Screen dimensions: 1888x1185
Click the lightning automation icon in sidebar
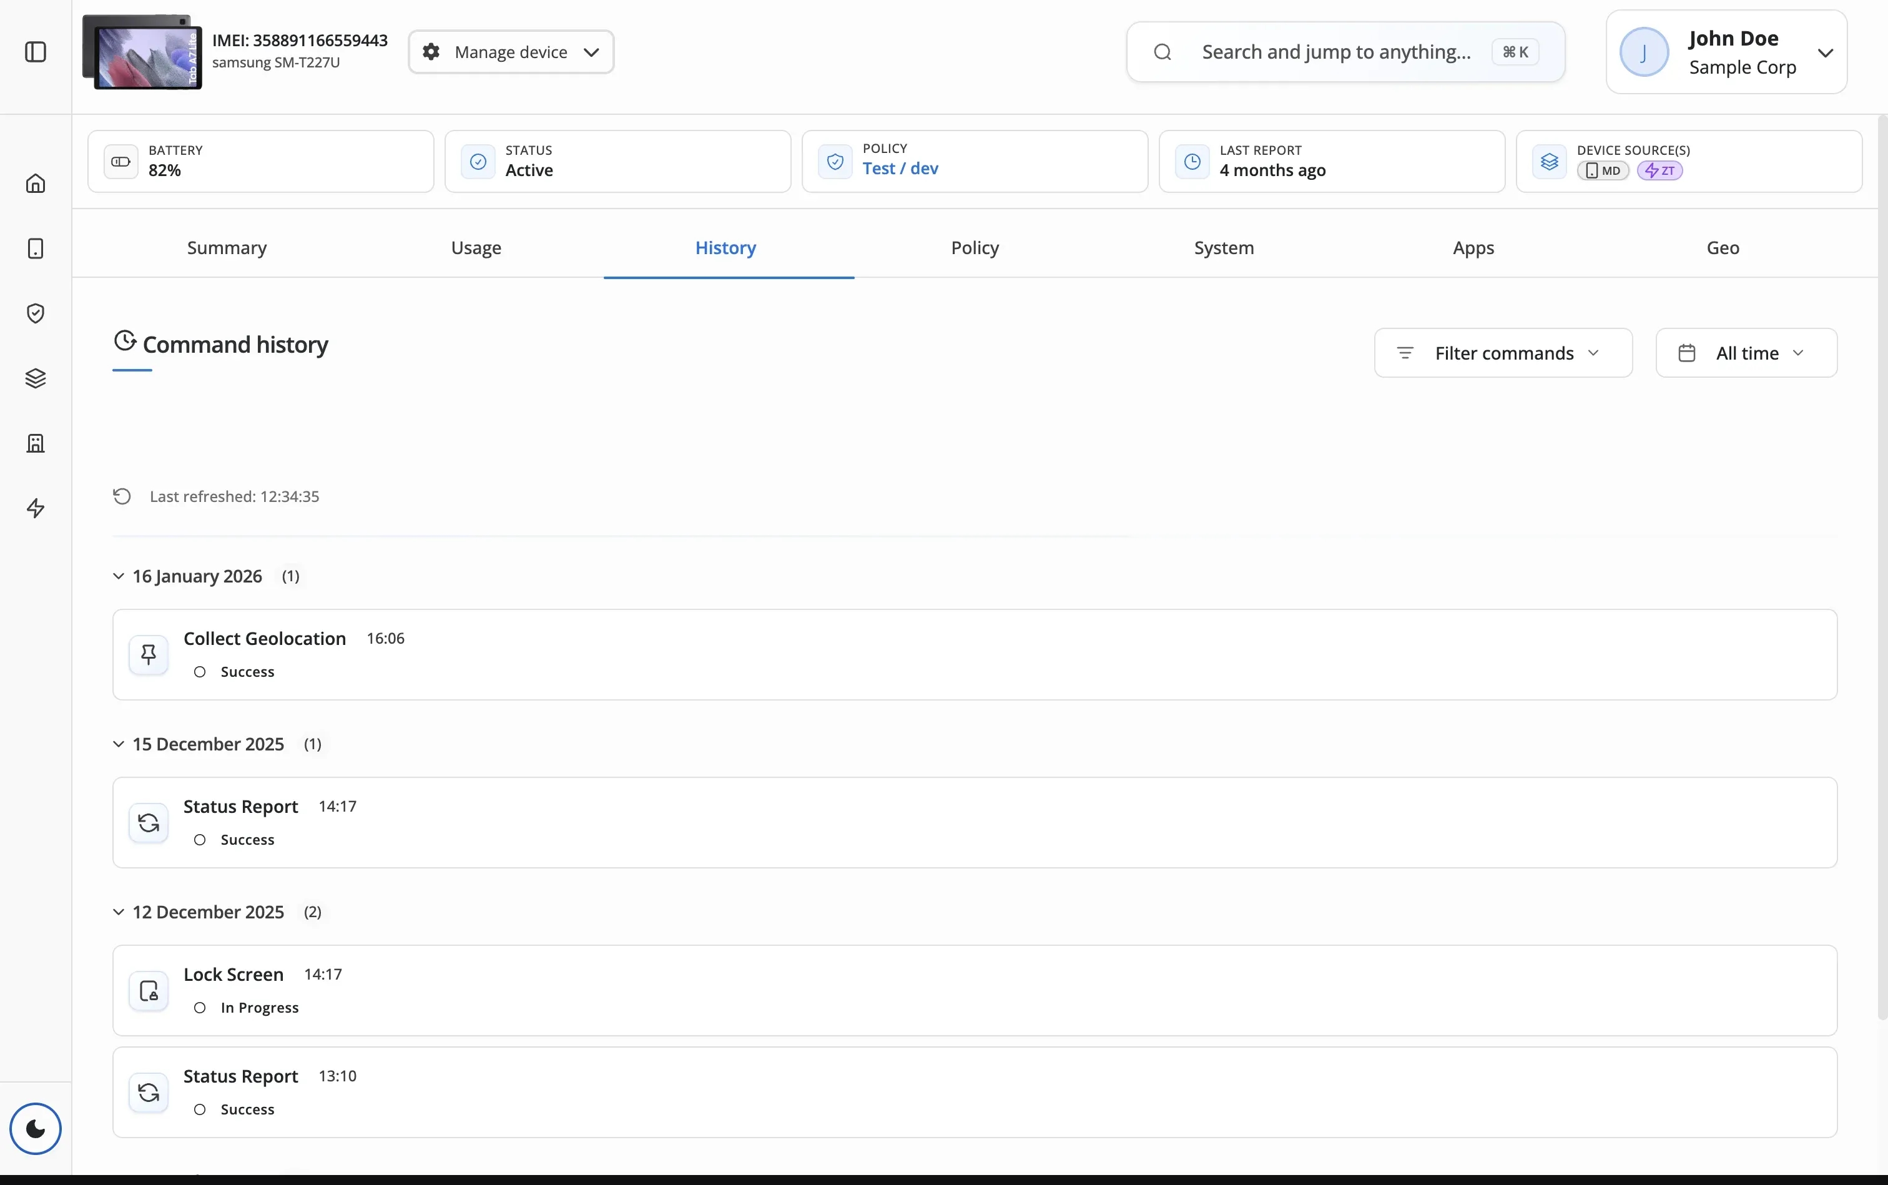tap(36, 508)
